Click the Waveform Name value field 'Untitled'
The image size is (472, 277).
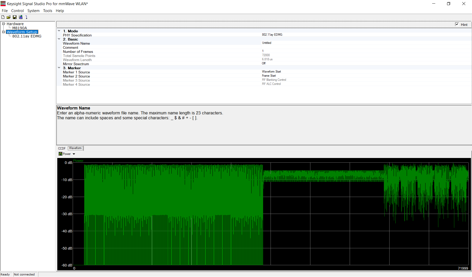click(267, 43)
